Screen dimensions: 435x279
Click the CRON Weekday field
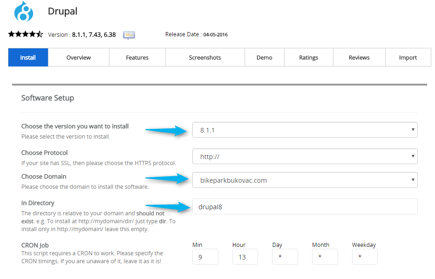(x=365, y=257)
